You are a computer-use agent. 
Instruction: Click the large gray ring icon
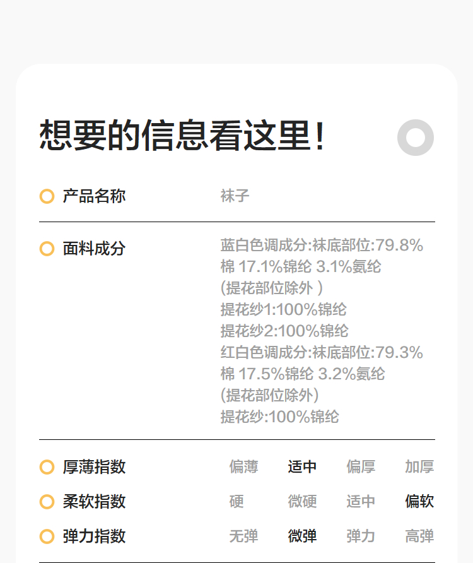point(416,137)
